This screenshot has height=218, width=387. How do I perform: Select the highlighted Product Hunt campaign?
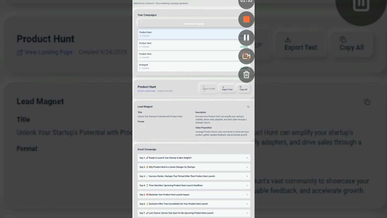194,34
